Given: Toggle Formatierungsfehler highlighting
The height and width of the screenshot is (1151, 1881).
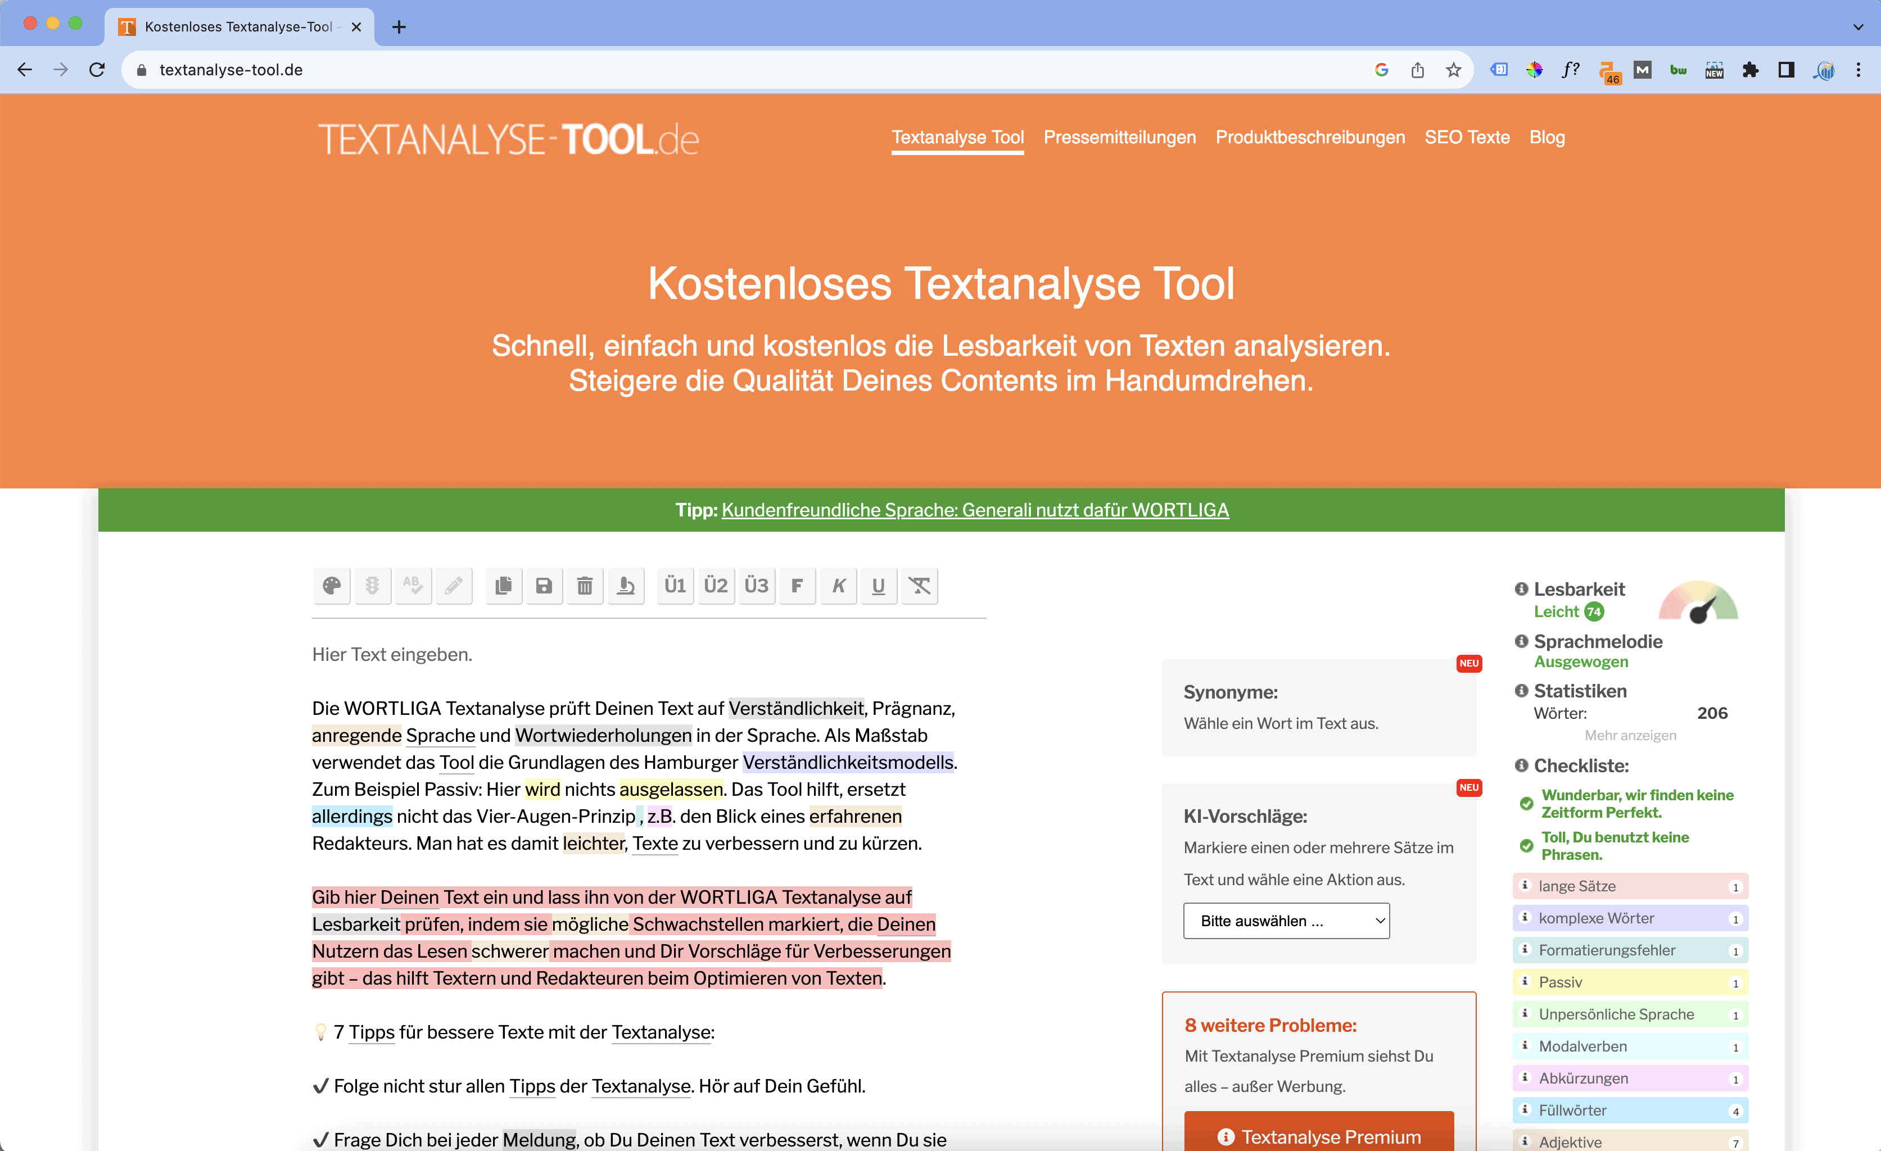Looking at the screenshot, I should coord(1631,950).
